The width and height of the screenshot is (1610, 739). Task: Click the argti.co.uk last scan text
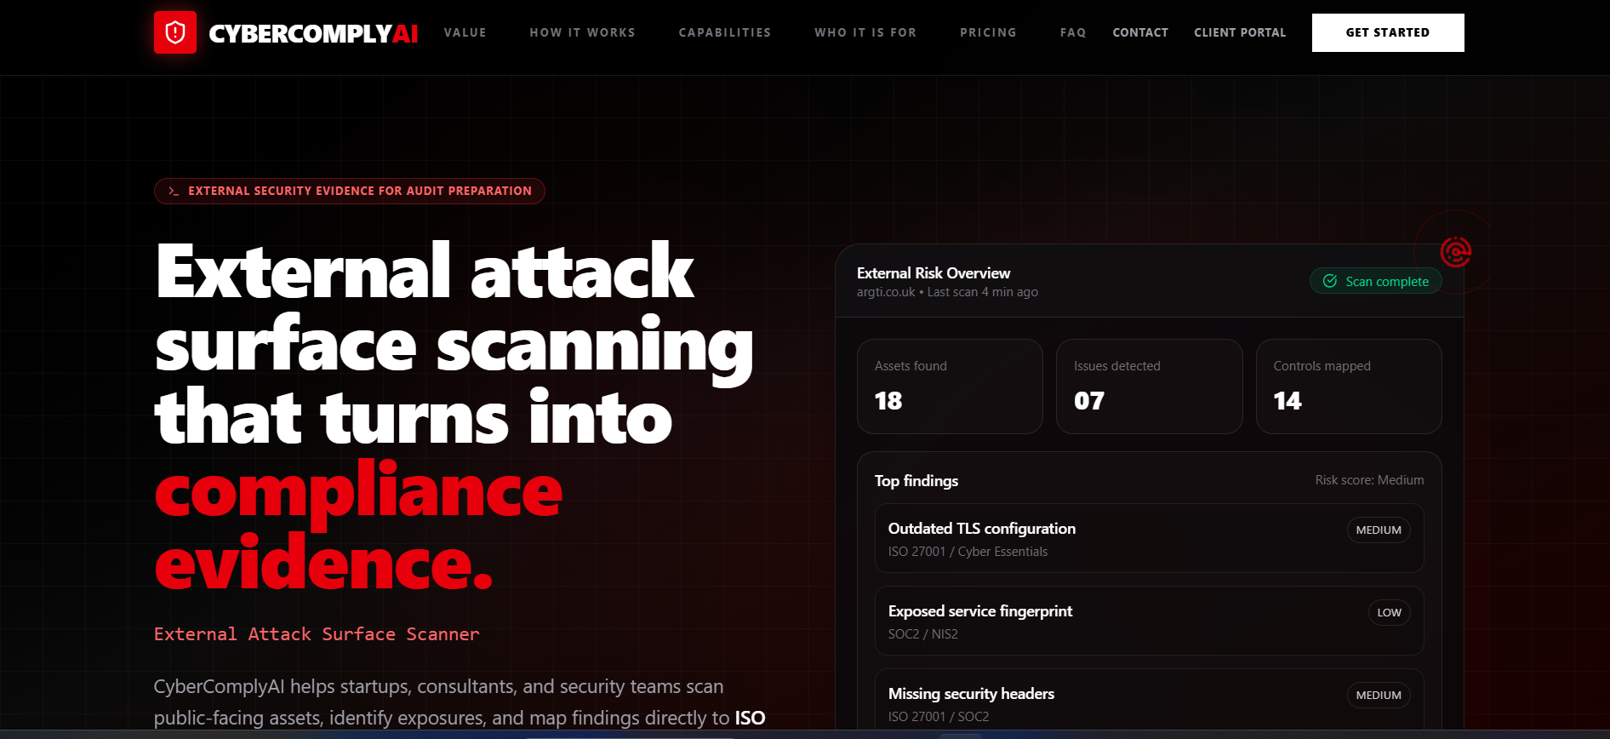(947, 292)
